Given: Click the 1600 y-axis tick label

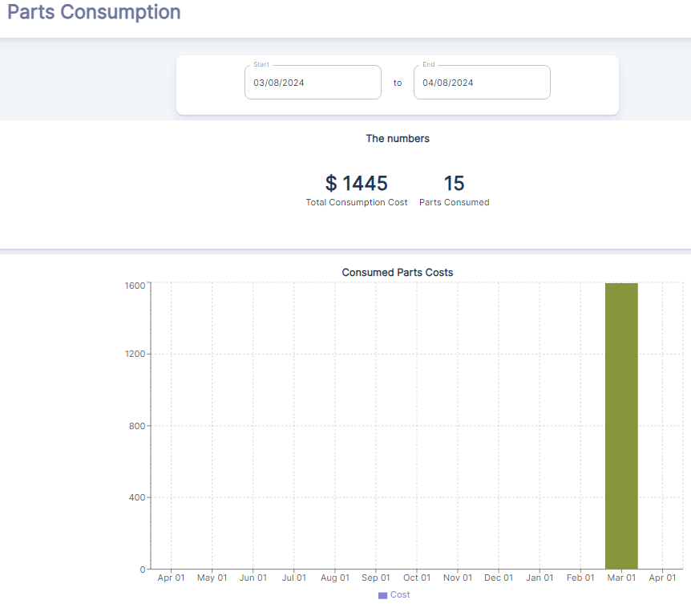Looking at the screenshot, I should 134,285.
